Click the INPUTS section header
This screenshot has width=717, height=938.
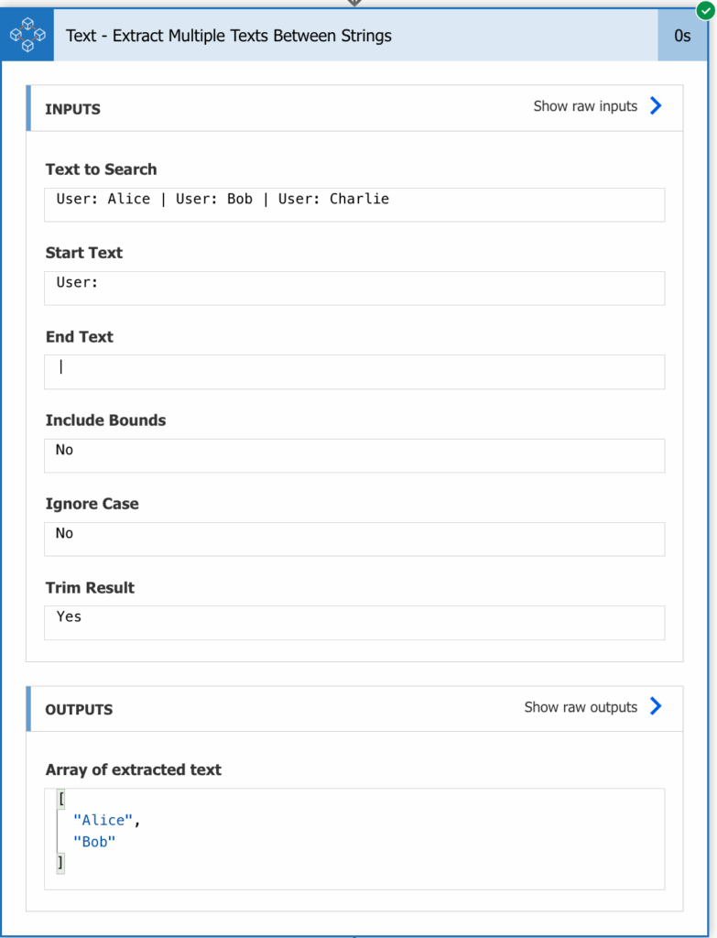click(x=73, y=110)
